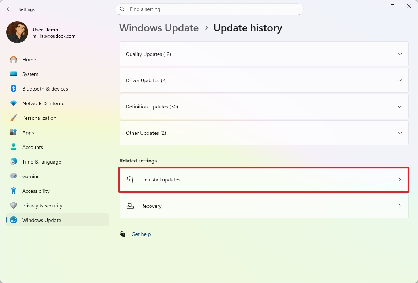Viewport: 418px width, 283px height.
Task: Click the back arrow button
Action: [9, 9]
